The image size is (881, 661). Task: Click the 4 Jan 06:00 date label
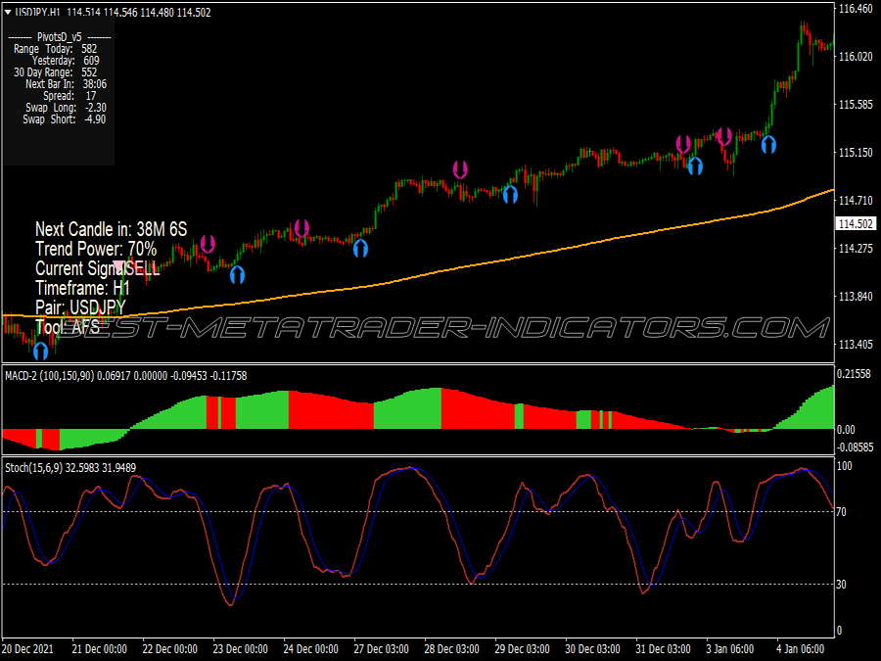click(x=801, y=649)
